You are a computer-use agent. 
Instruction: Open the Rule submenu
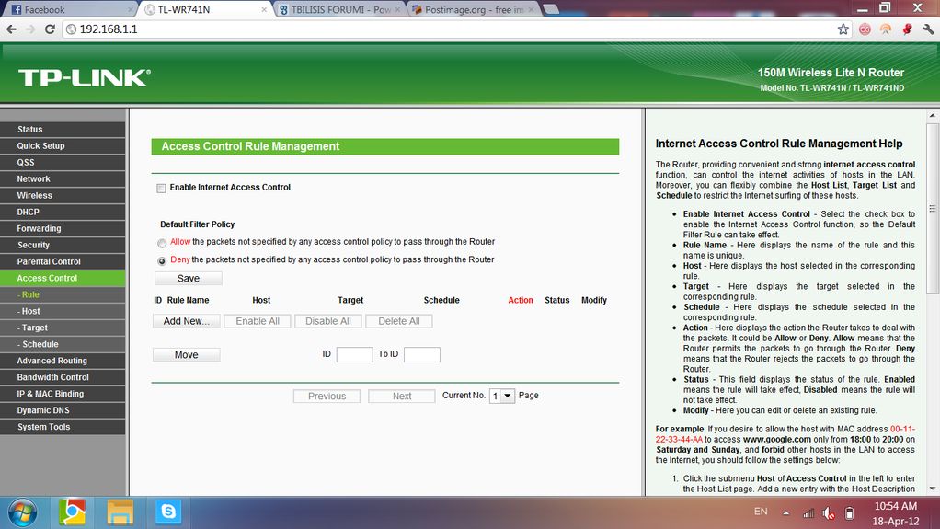(x=63, y=294)
